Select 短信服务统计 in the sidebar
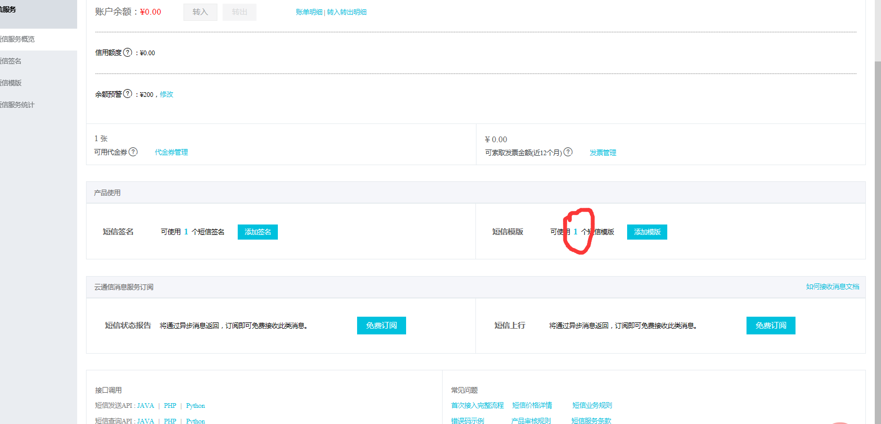 pyautogui.click(x=39, y=105)
